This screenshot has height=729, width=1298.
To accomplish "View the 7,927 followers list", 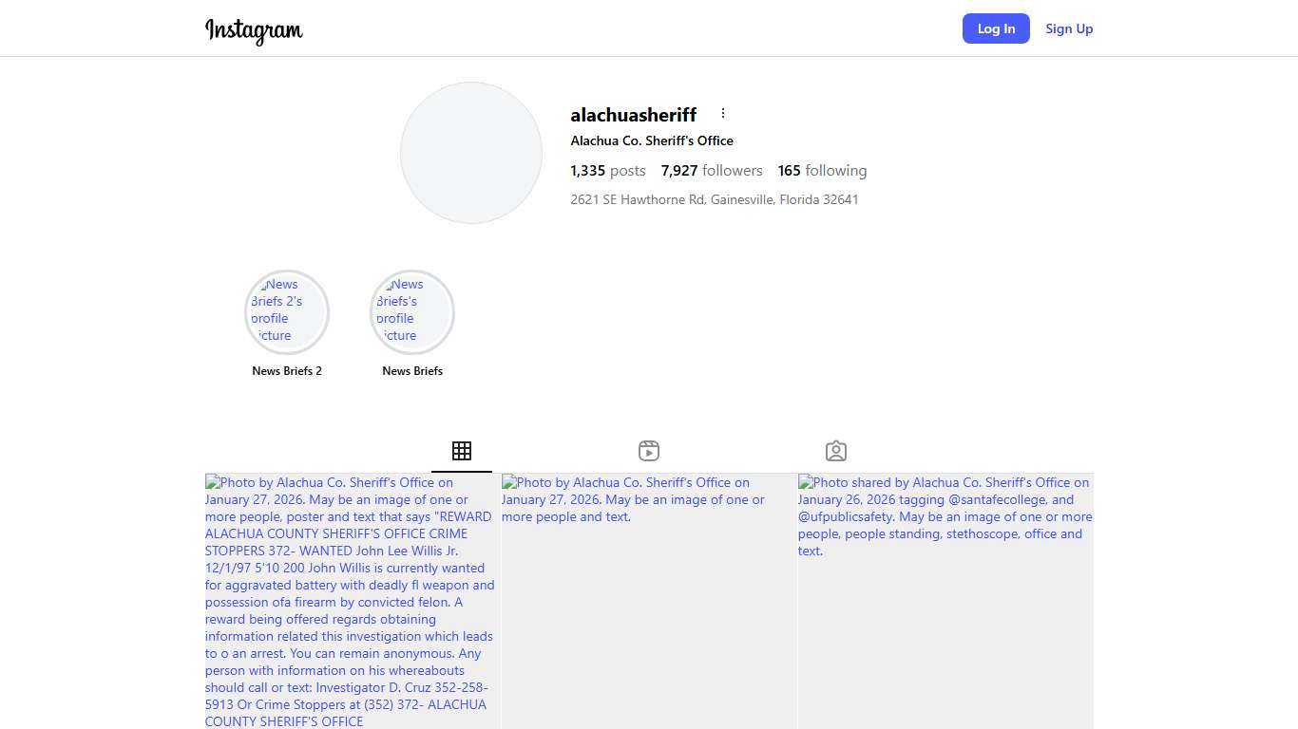I will [712, 171].
